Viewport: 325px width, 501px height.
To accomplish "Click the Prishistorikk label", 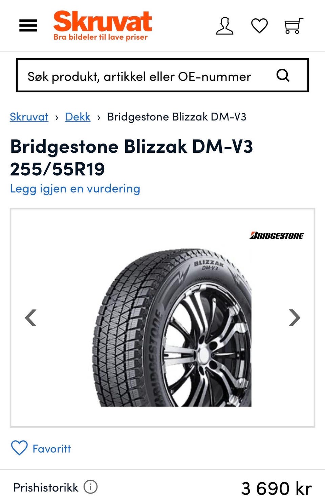I will [x=46, y=487].
